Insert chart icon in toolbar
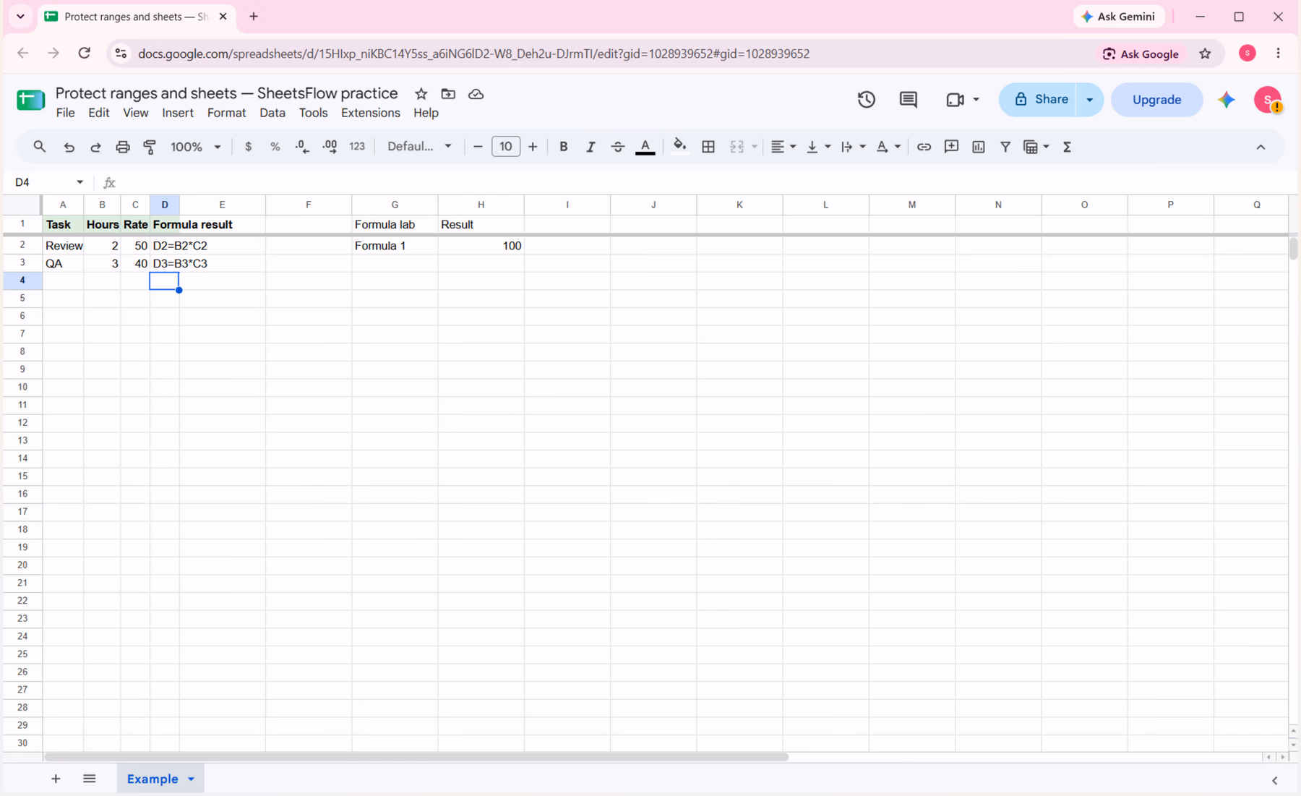The height and width of the screenshot is (796, 1301). coord(979,147)
